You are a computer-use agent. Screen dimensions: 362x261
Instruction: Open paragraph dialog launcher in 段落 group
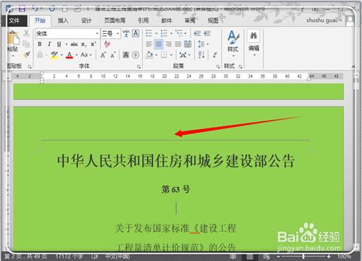218,67
